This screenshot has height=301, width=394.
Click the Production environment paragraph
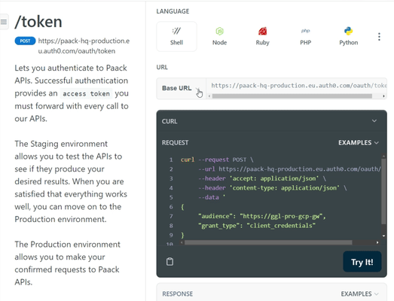pyautogui.click(x=67, y=263)
